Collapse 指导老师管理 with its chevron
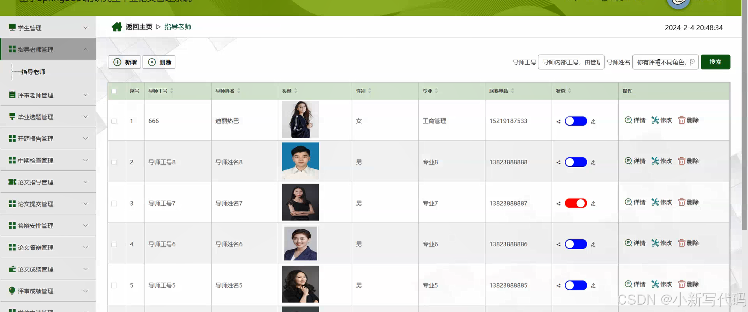 click(85, 49)
